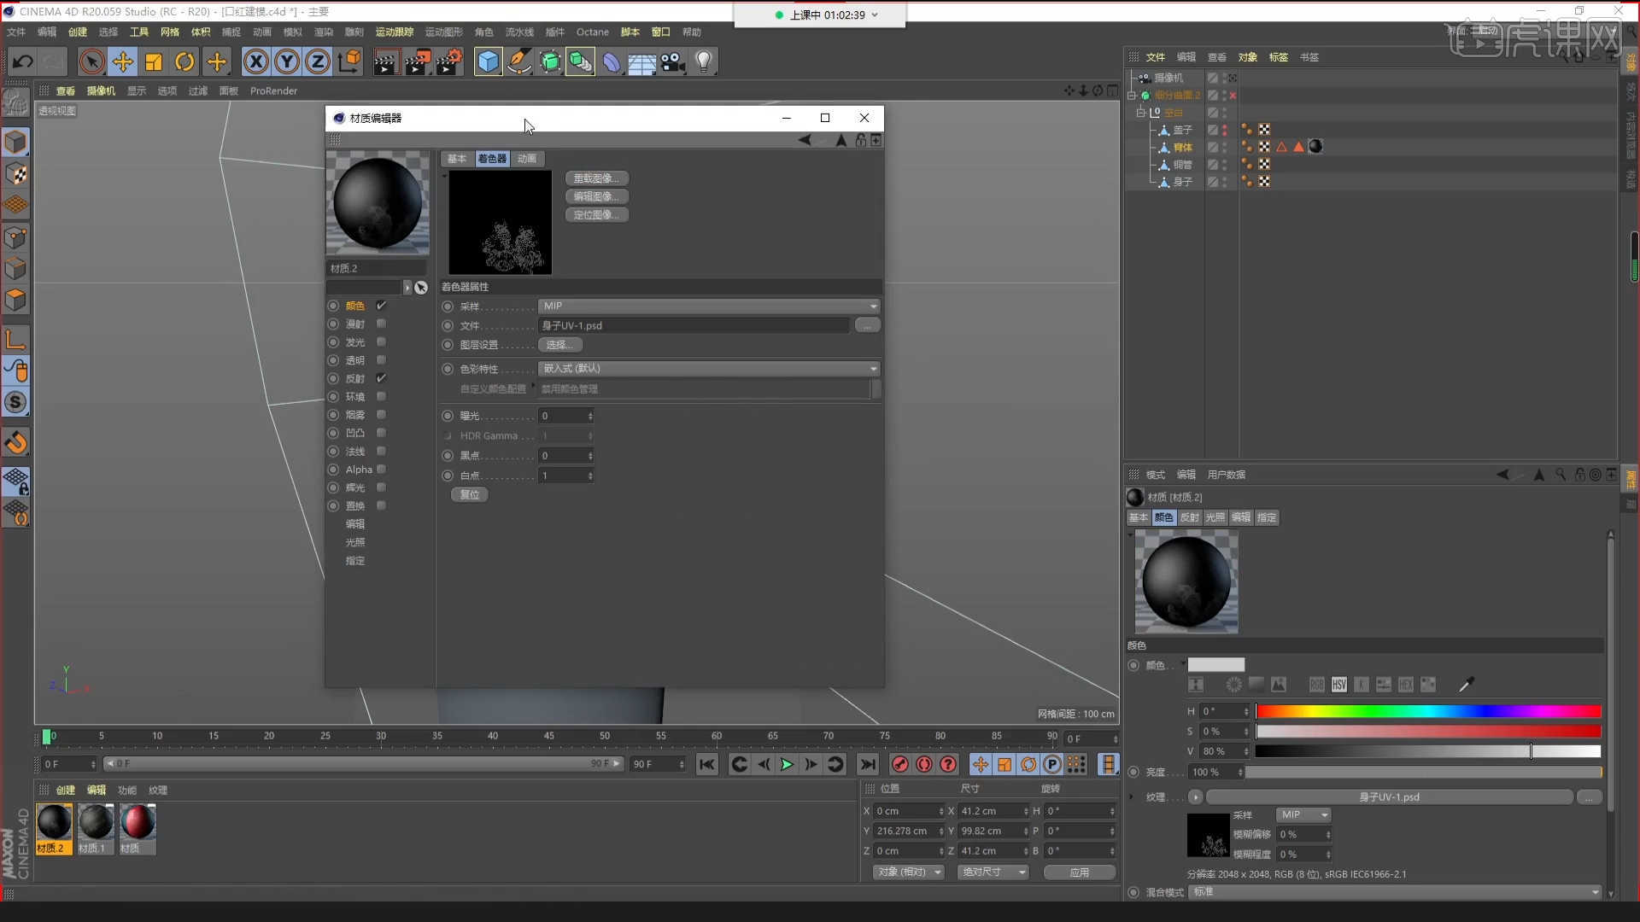Enable the 透明 channel checkbox
The height and width of the screenshot is (922, 1640).
(x=381, y=360)
